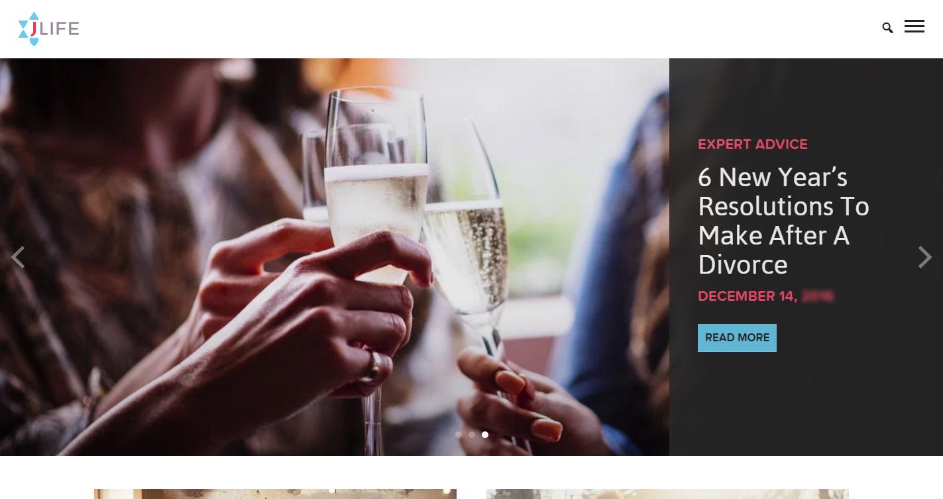
Task: Open the left article thumbnail below slider
Action: [275, 494]
